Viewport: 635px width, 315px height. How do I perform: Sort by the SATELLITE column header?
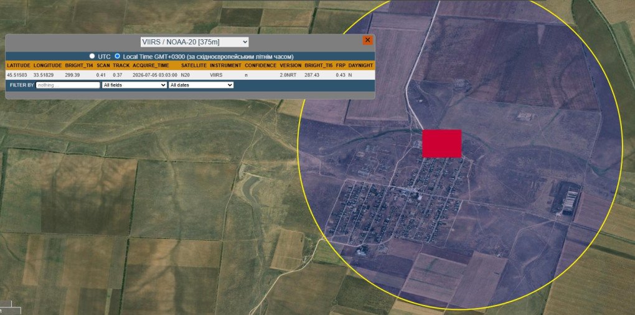tap(194, 65)
